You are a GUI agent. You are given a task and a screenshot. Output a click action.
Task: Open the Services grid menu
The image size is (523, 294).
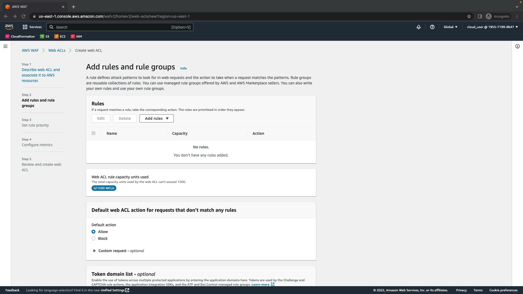[x=32, y=27]
